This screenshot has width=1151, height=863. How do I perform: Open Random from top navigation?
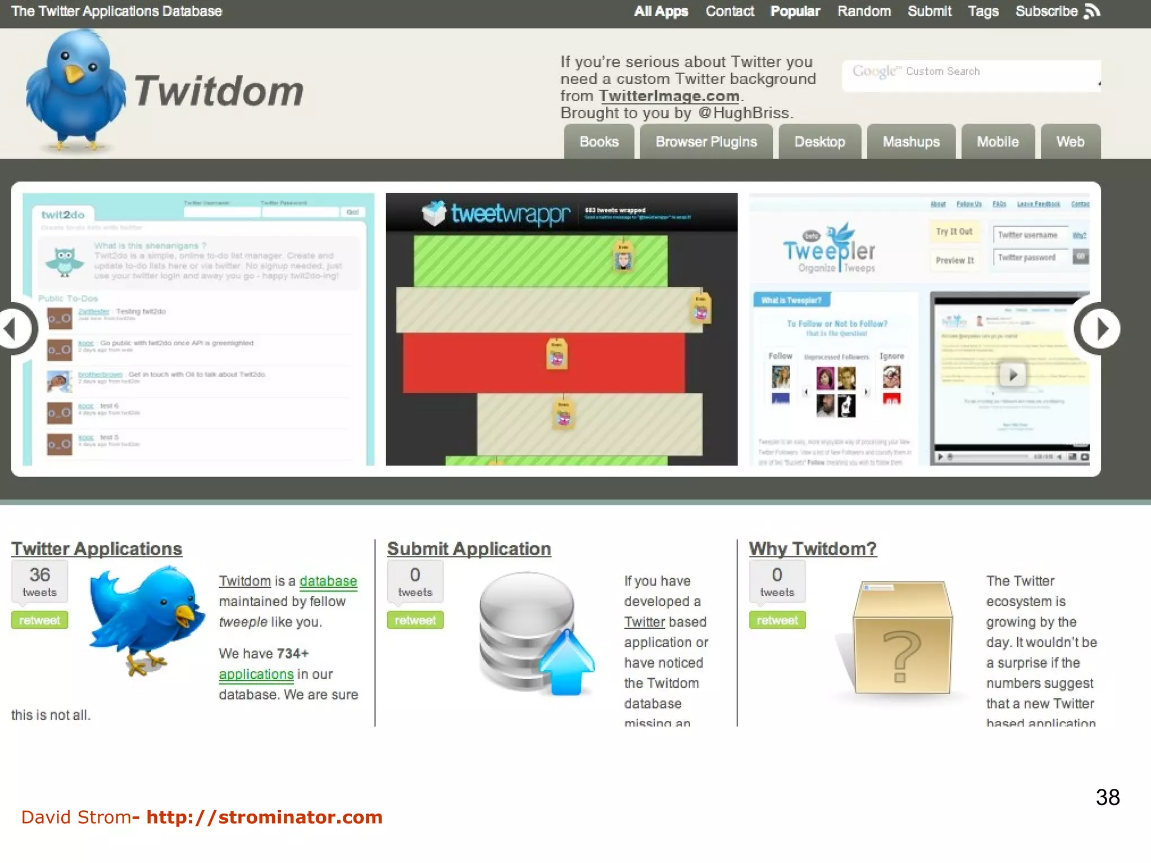point(864,11)
